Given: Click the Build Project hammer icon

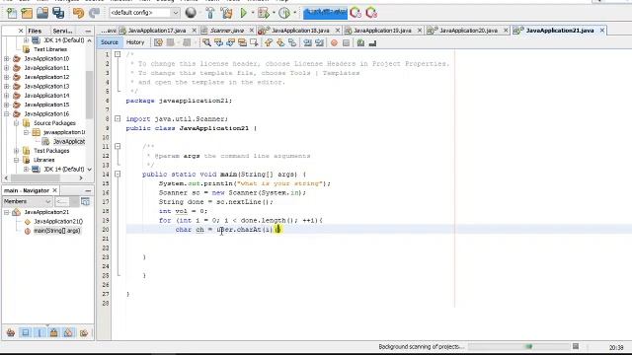Looking at the screenshot, I should point(210,13).
